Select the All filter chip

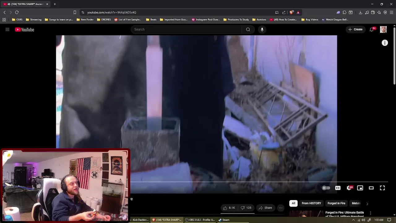click(294, 203)
